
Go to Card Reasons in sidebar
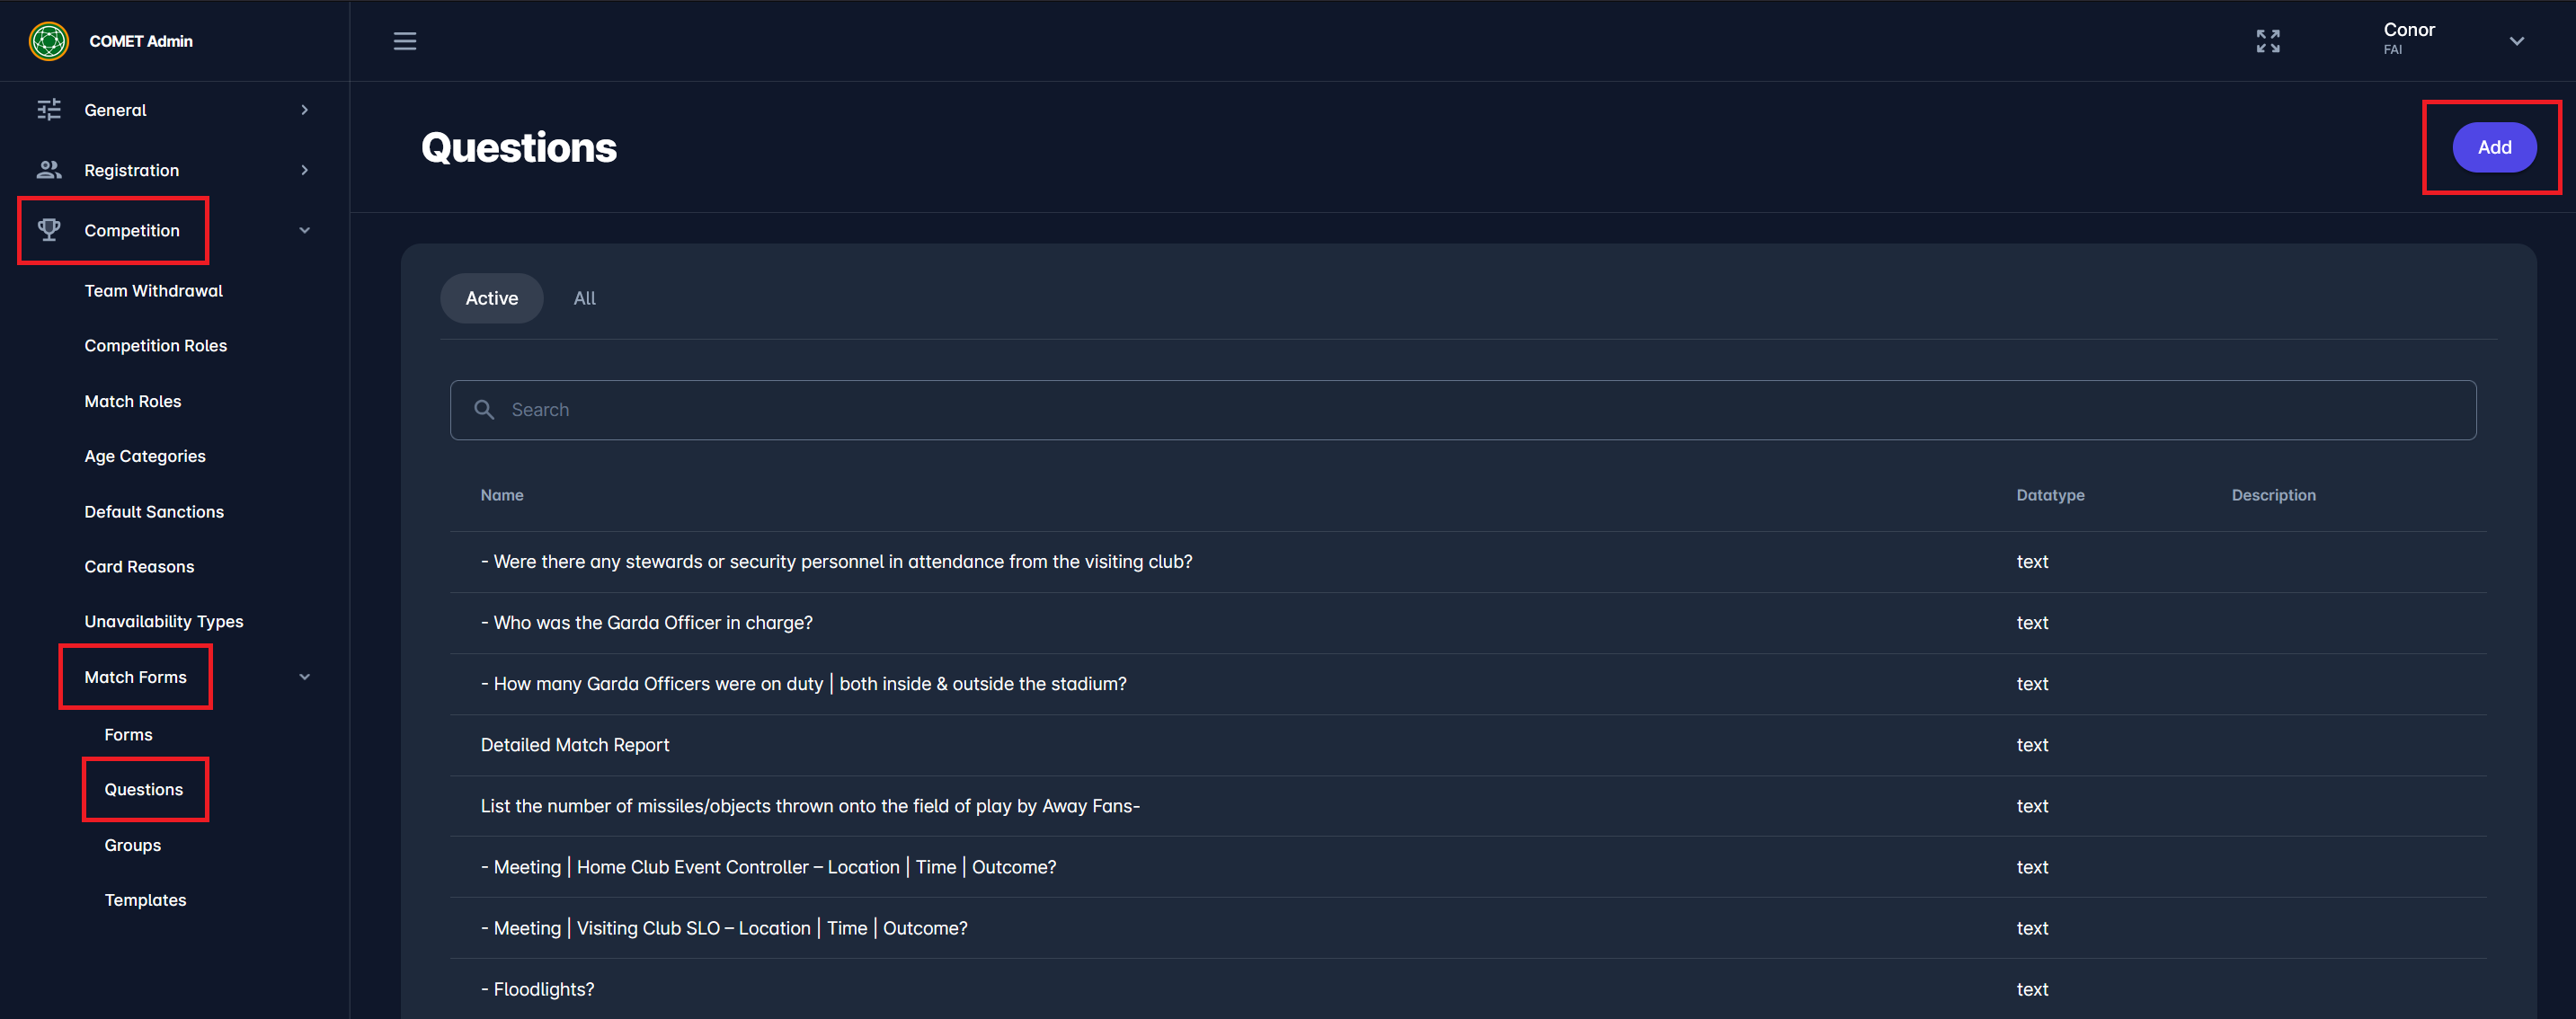139,567
